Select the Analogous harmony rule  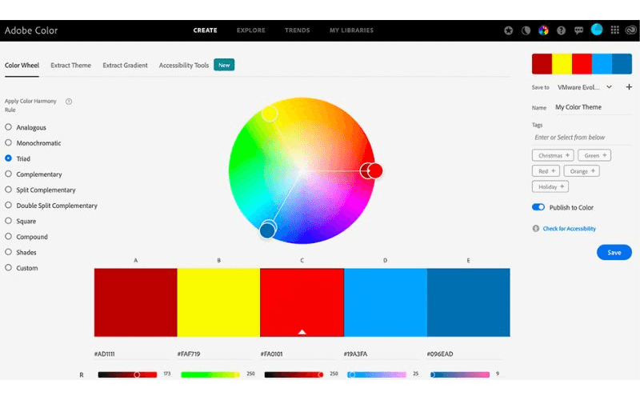pos(8,127)
